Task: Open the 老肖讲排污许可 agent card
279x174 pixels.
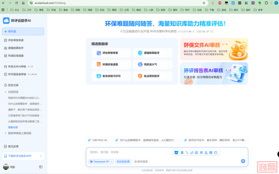Action: (x=111, y=76)
